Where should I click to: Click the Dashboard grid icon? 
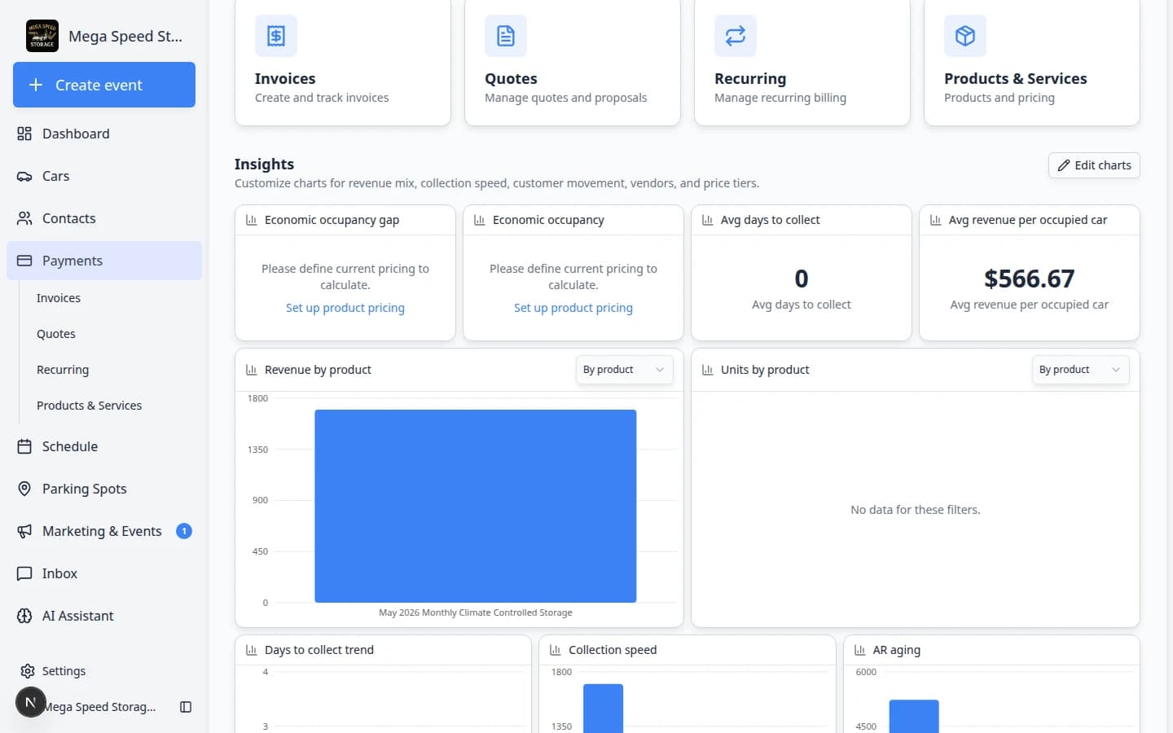click(x=24, y=134)
